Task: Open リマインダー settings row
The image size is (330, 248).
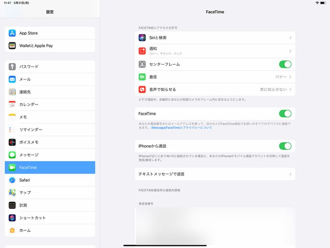Action: pyautogui.click(x=50, y=130)
